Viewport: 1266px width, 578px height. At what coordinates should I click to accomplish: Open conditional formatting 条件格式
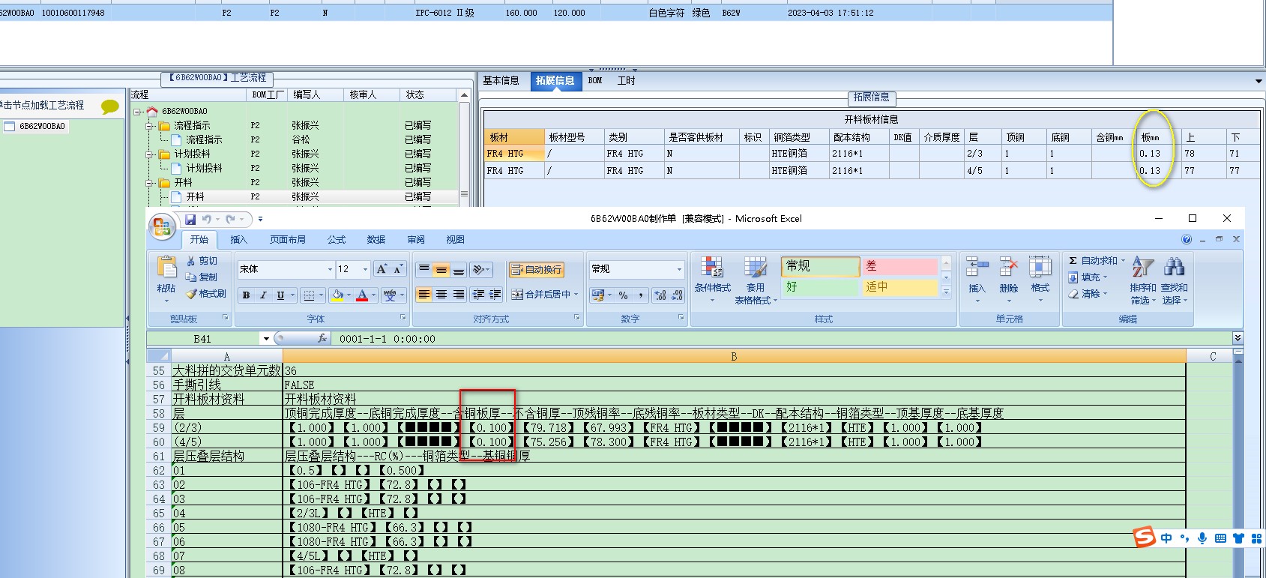(x=712, y=280)
